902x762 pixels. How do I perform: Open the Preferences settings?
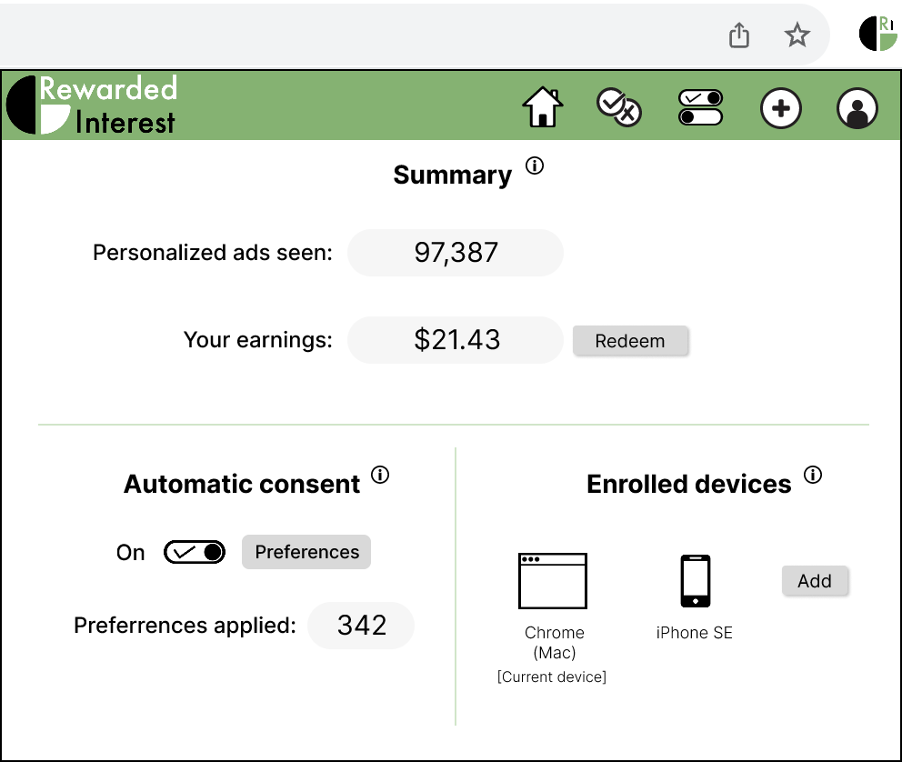[x=306, y=552]
